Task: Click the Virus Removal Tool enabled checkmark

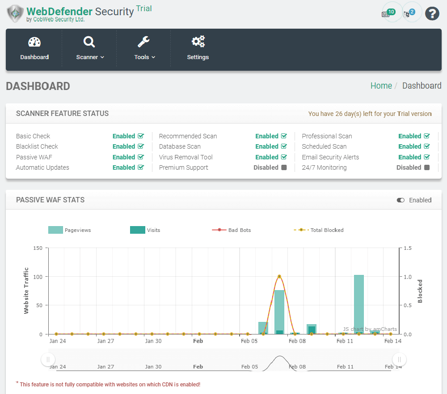Action: [x=284, y=157]
